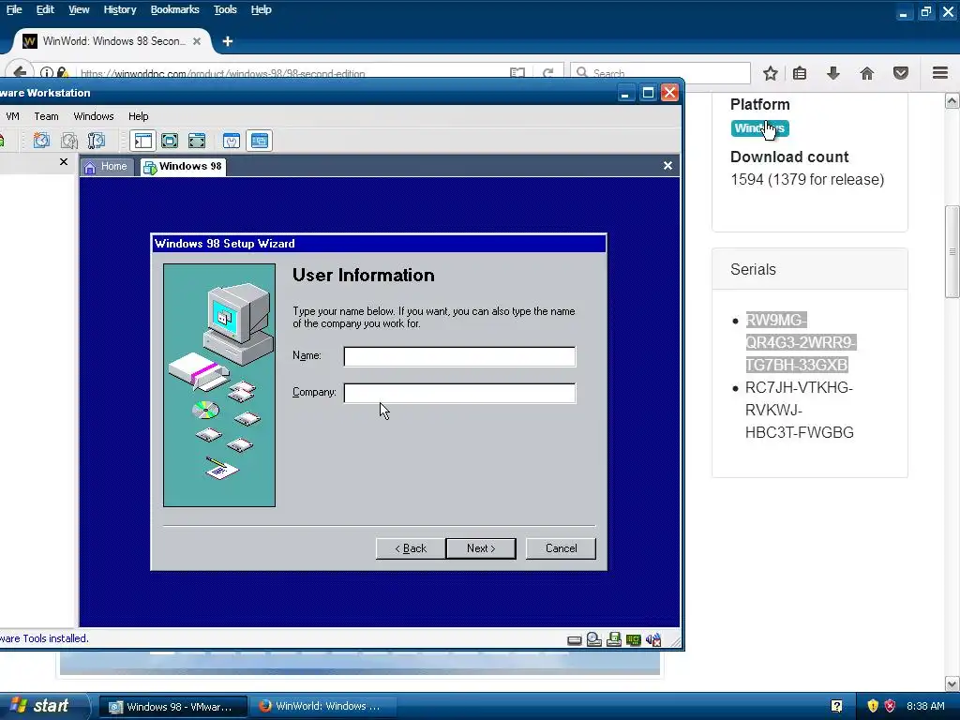Open a new Firefox tab
This screenshot has width=960, height=720.
coord(228,41)
